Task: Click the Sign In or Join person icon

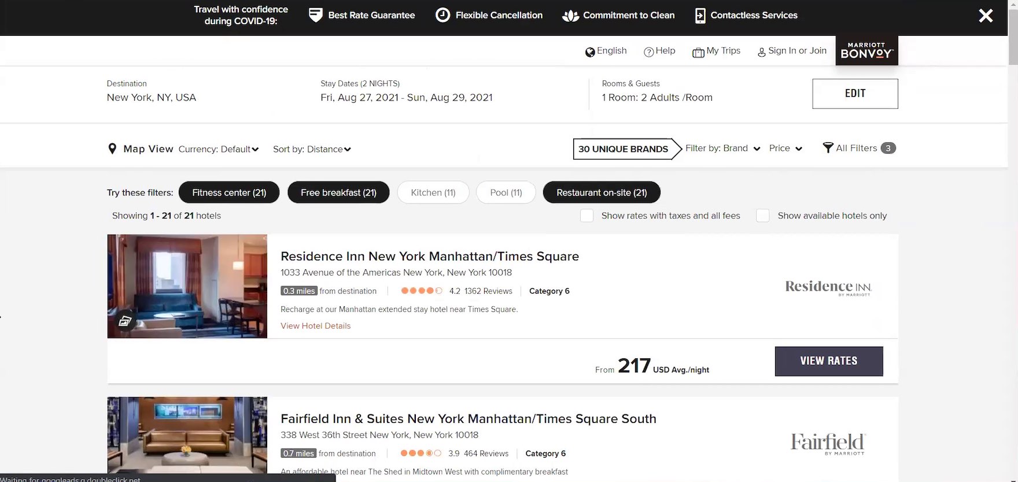Action: coord(761,53)
